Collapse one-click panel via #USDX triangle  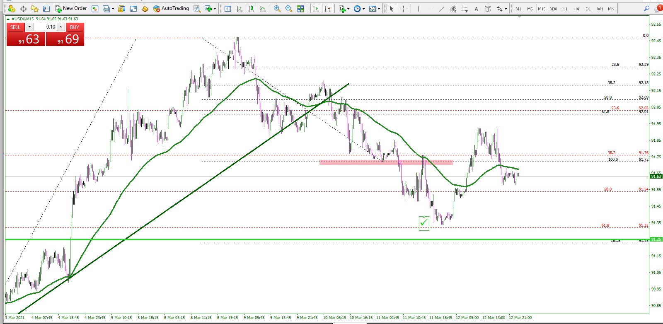[x=8, y=19]
